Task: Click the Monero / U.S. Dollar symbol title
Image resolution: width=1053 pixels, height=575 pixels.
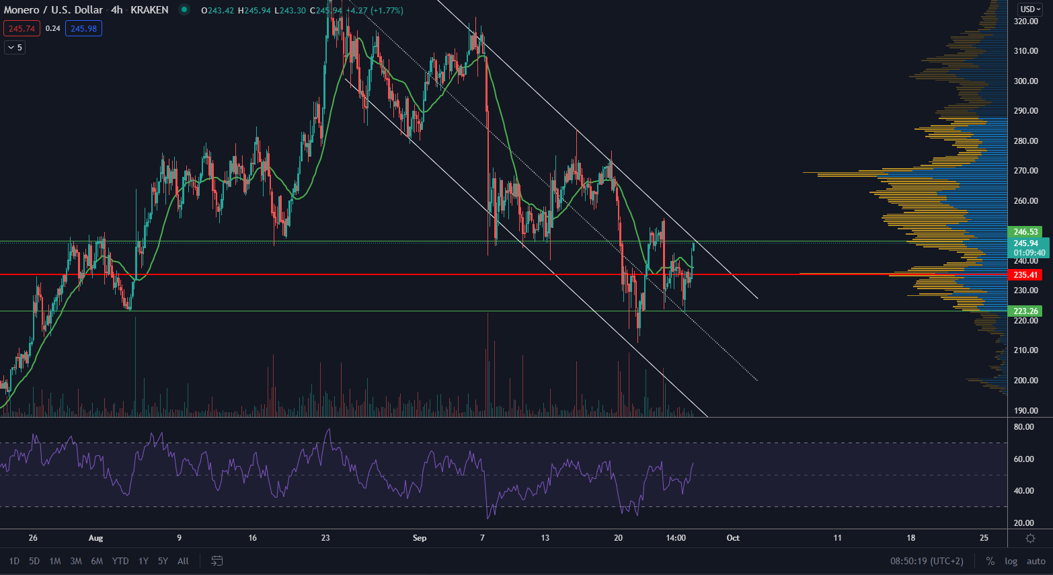Action: (54, 10)
